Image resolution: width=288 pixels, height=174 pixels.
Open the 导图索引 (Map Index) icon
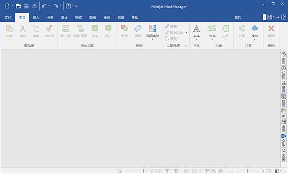click(153, 28)
